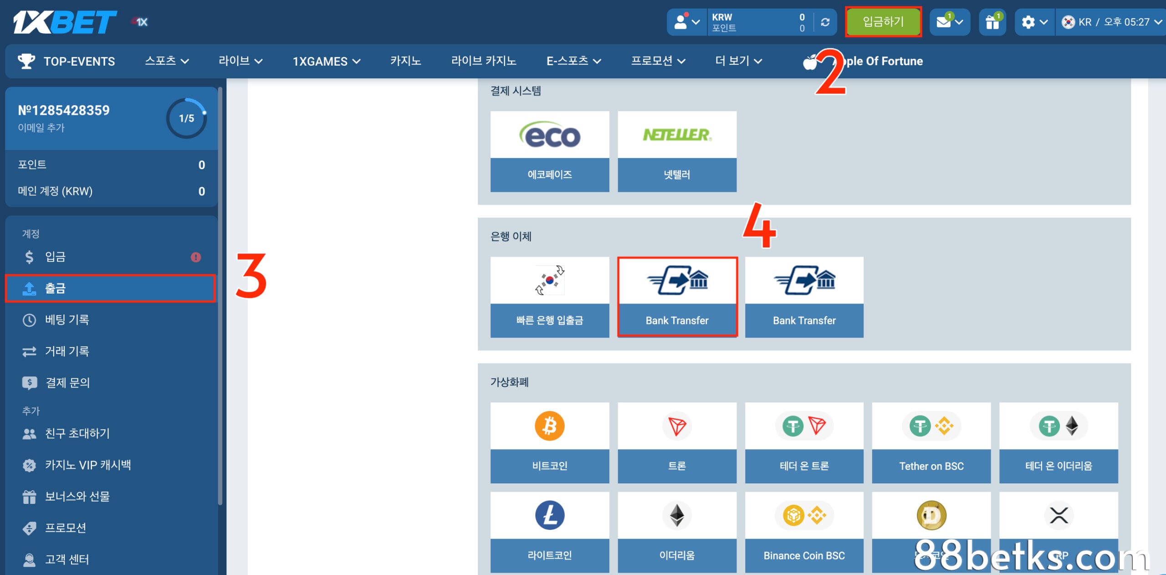The image size is (1166, 575).
Task: Select 빠른 은행 입출금 method
Action: pos(550,297)
